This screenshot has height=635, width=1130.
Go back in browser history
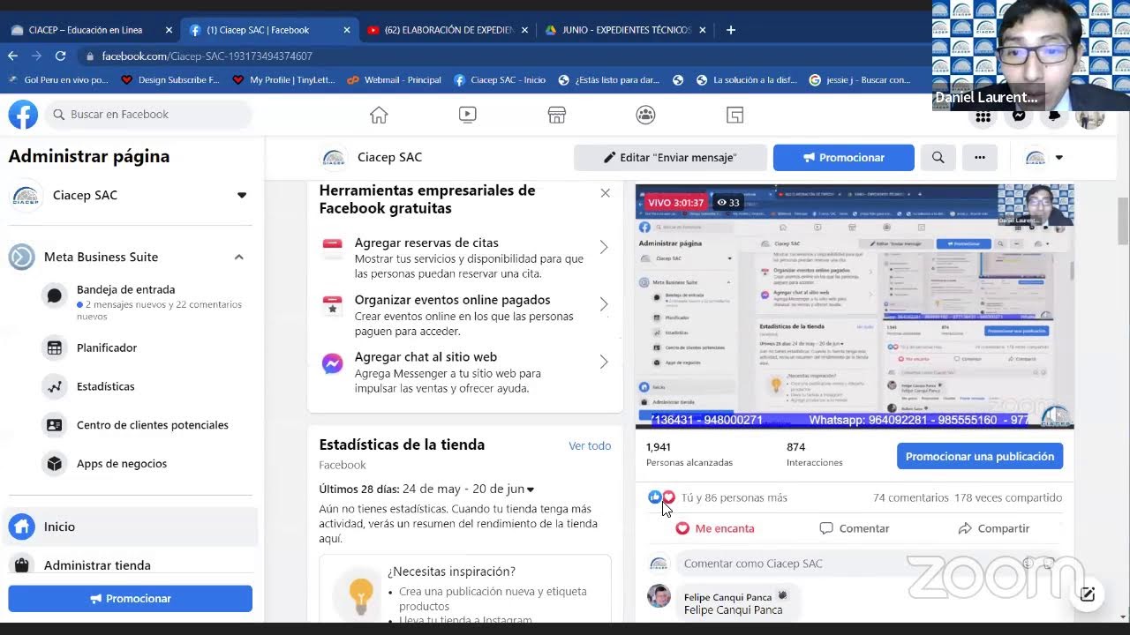click(13, 56)
